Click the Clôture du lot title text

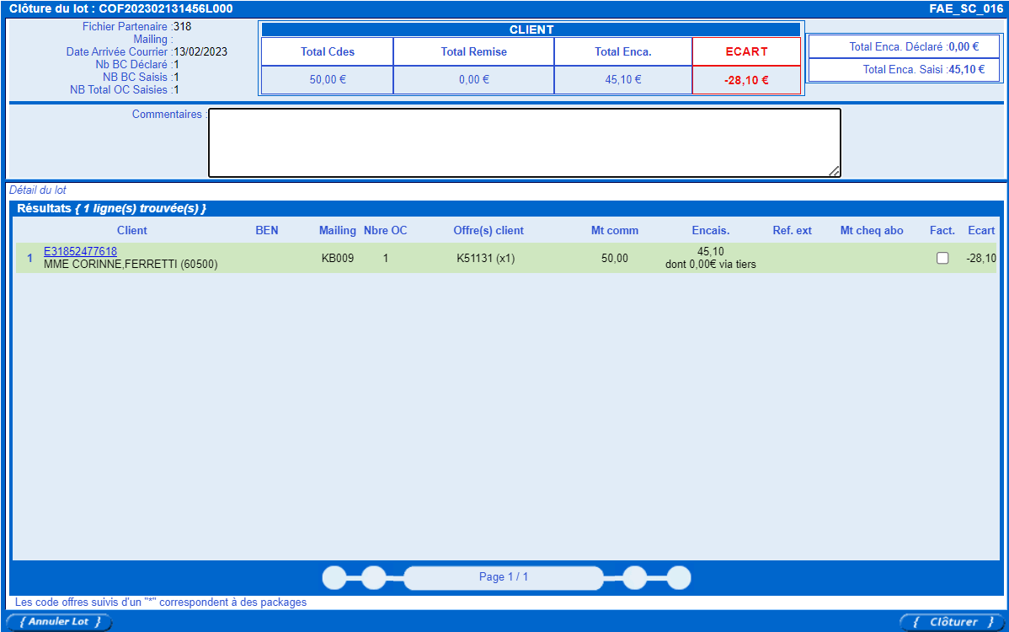[121, 9]
